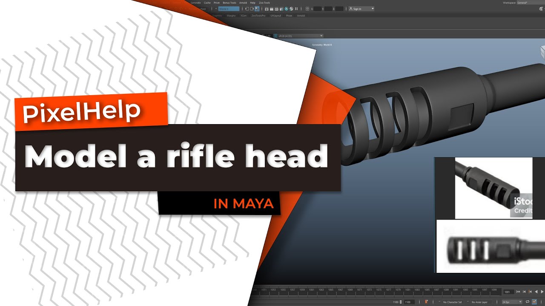
Task: Click the range slider end handle
Action: 401,302
